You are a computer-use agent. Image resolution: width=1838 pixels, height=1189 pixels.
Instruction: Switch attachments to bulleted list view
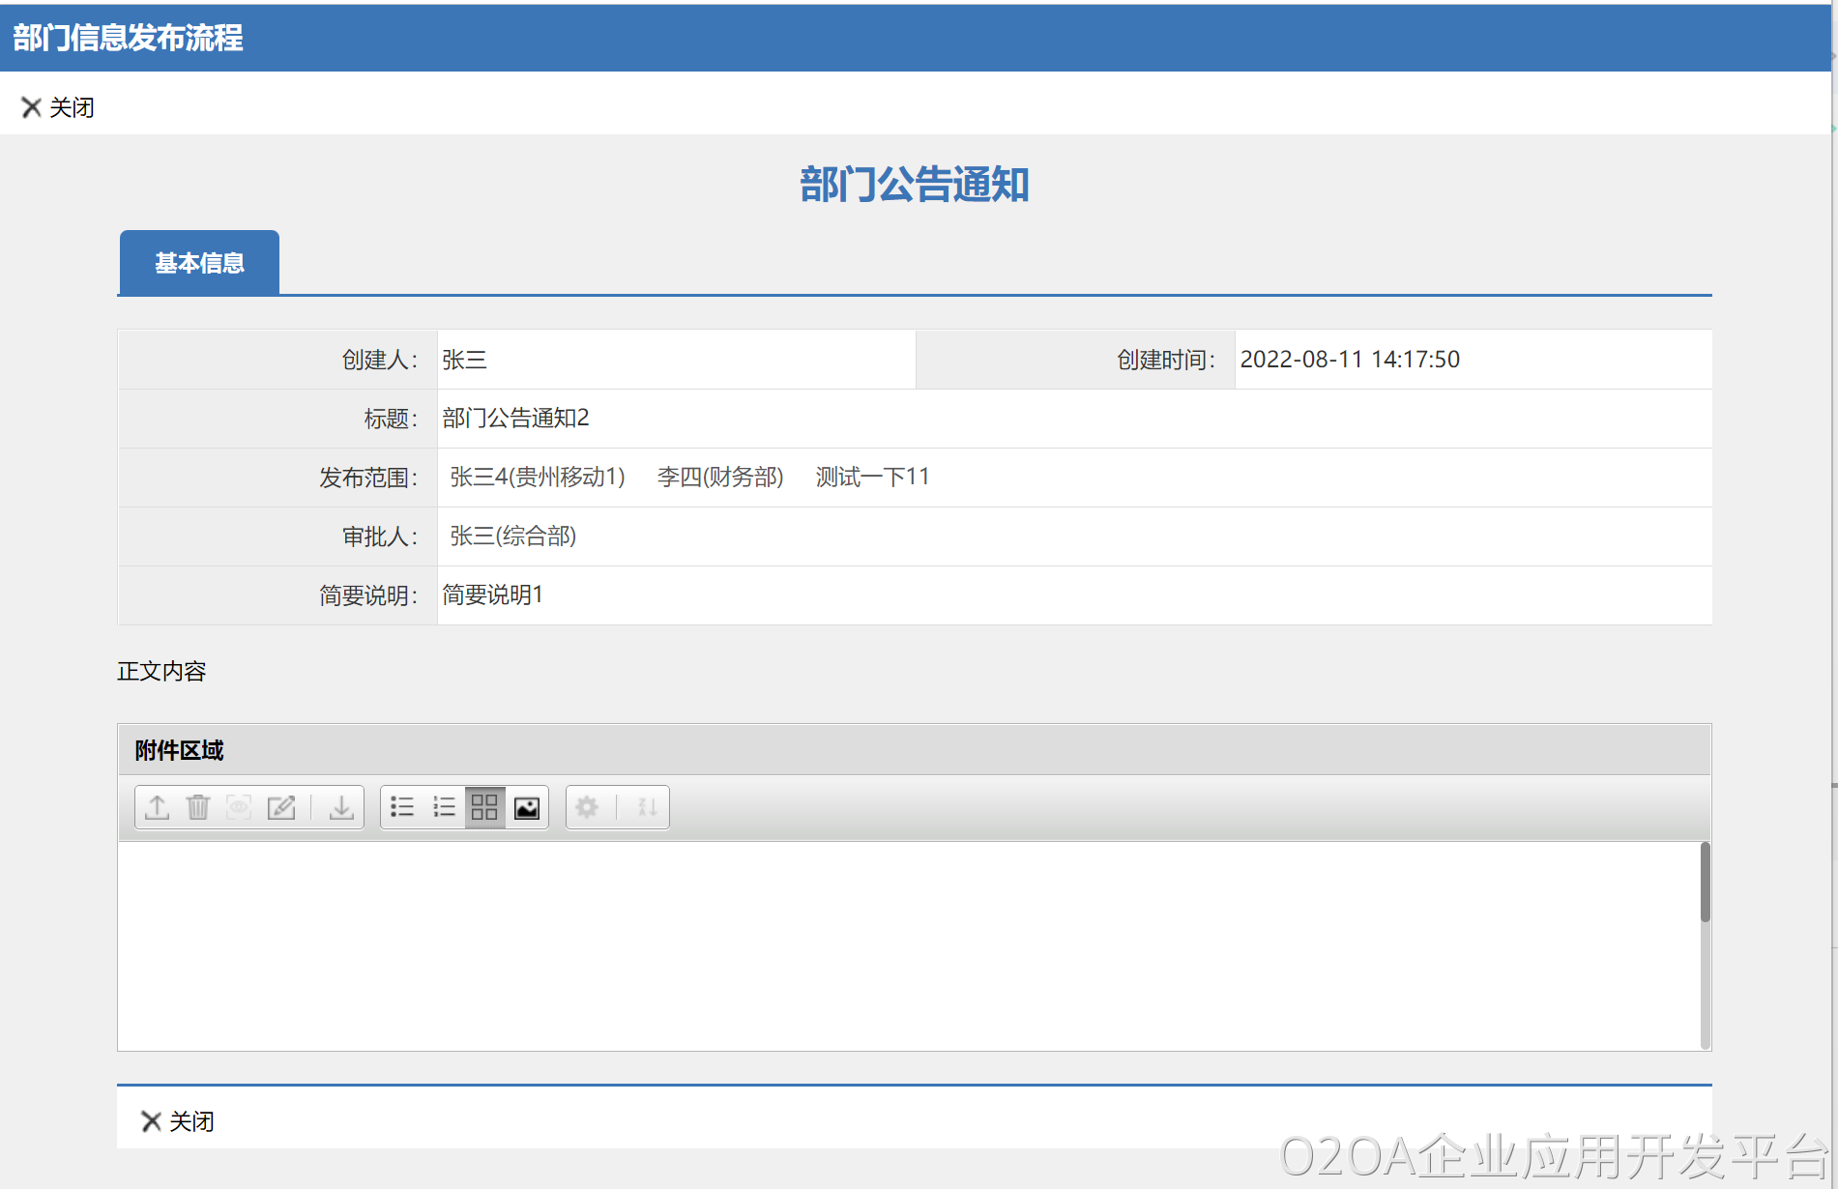402,807
